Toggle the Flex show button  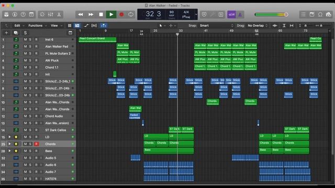coord(94,26)
